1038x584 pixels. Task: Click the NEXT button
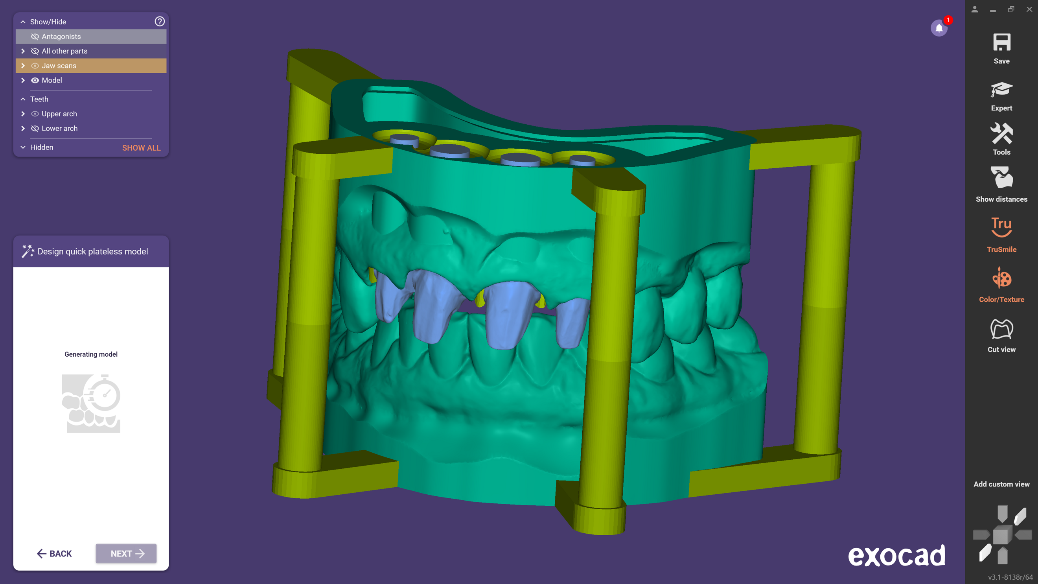(126, 553)
